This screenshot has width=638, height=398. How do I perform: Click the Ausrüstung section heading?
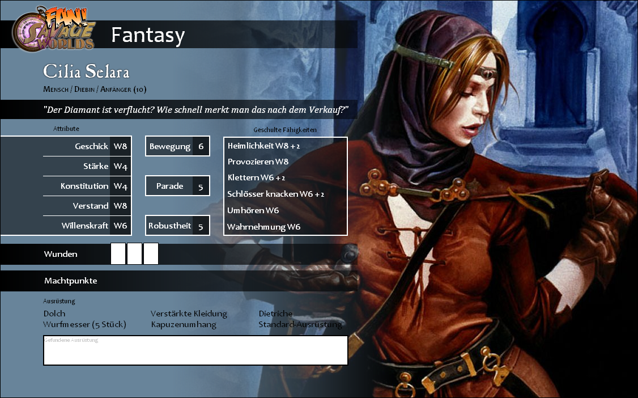click(x=59, y=301)
